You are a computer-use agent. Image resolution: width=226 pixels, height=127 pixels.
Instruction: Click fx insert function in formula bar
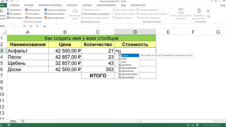(37, 26)
